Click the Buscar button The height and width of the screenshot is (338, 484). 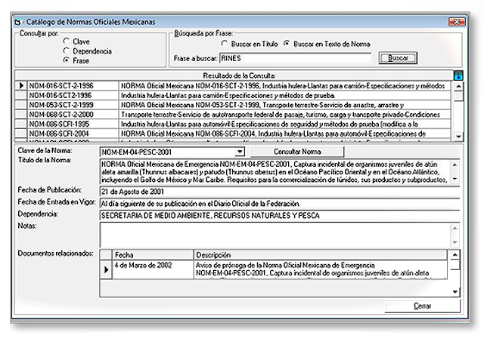(x=398, y=58)
